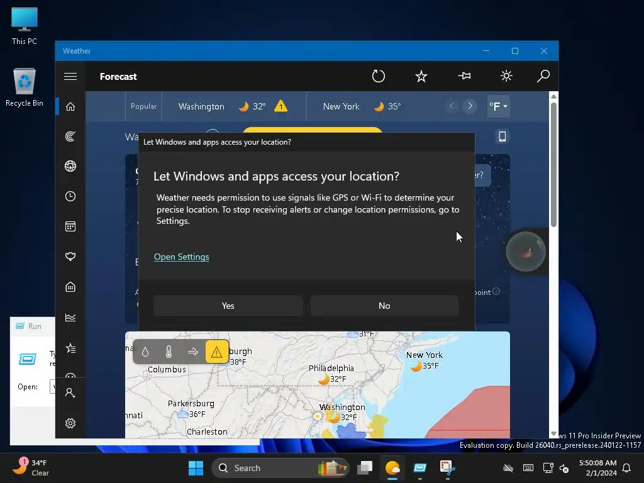Open Monthly forecast calendar icon
Screen dimensions: 644x483
pos(70,226)
